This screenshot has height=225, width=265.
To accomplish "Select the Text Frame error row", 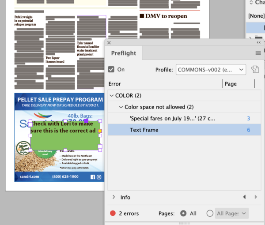I will [x=184, y=130].
